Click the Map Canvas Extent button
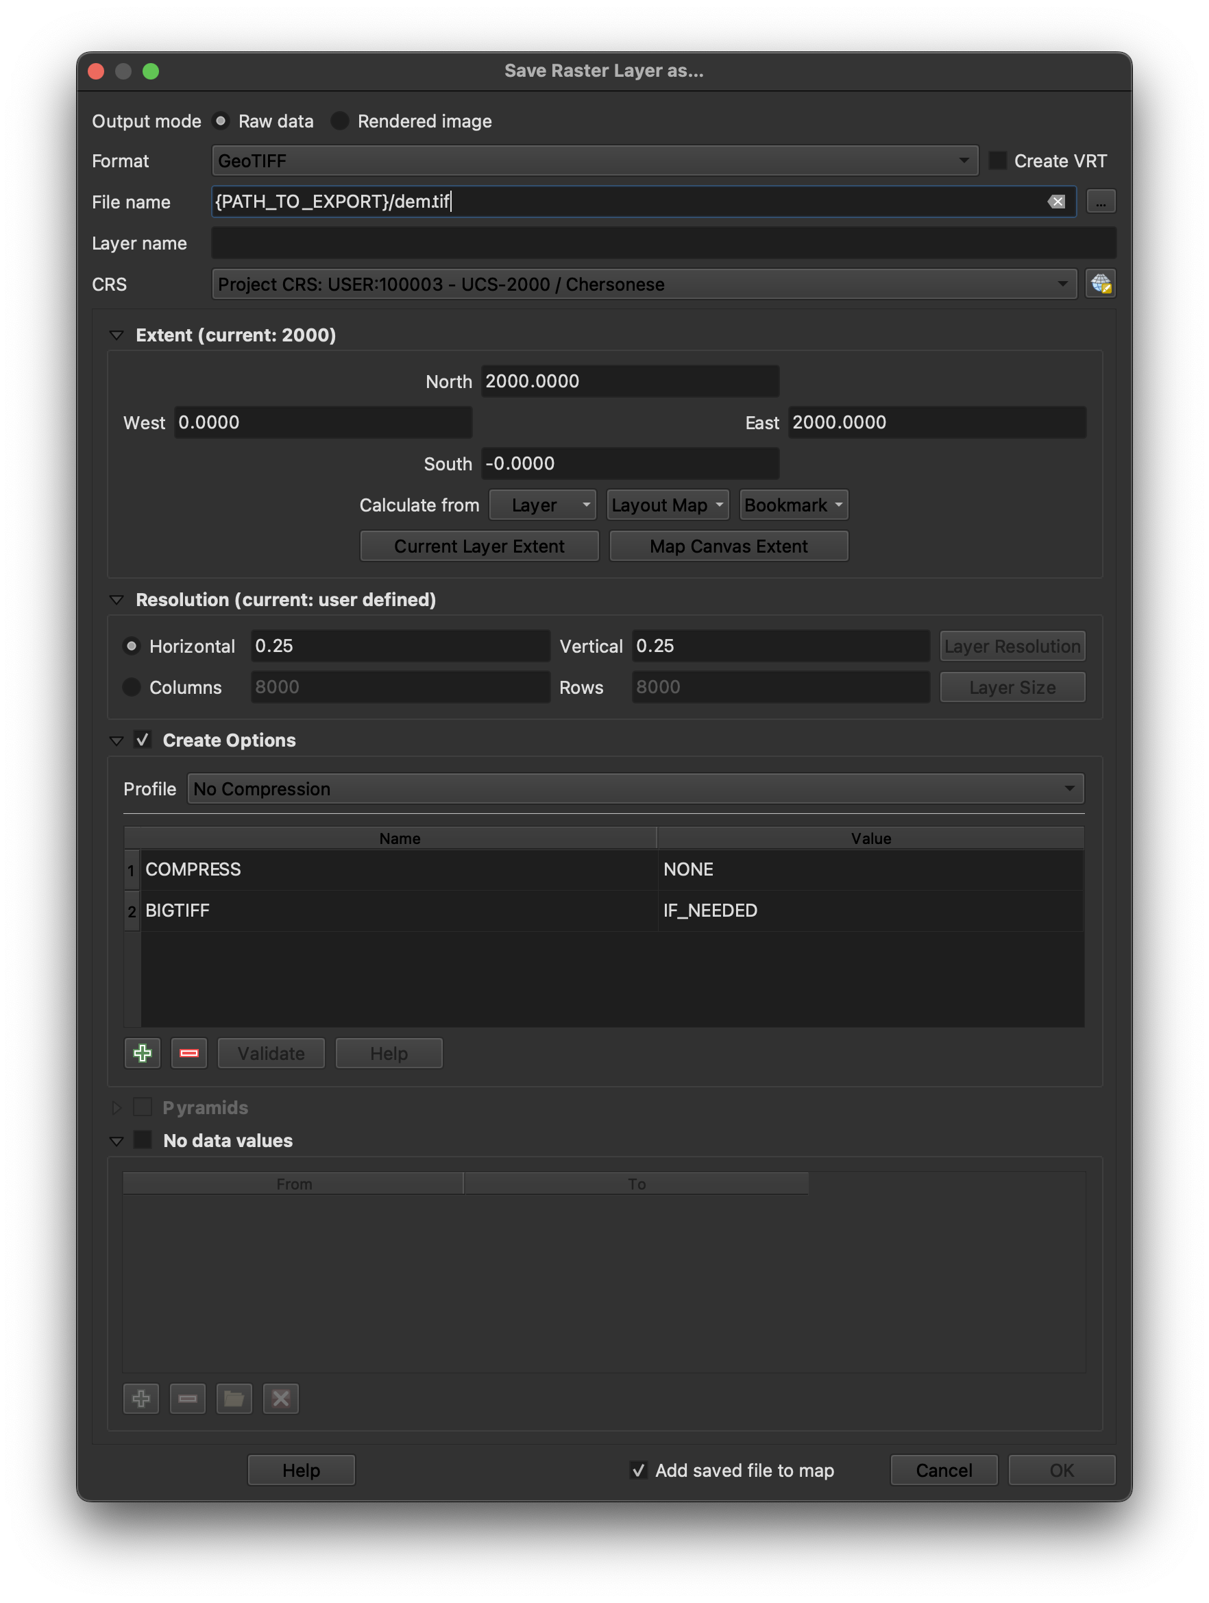Viewport: 1209px width, 1603px height. click(729, 546)
